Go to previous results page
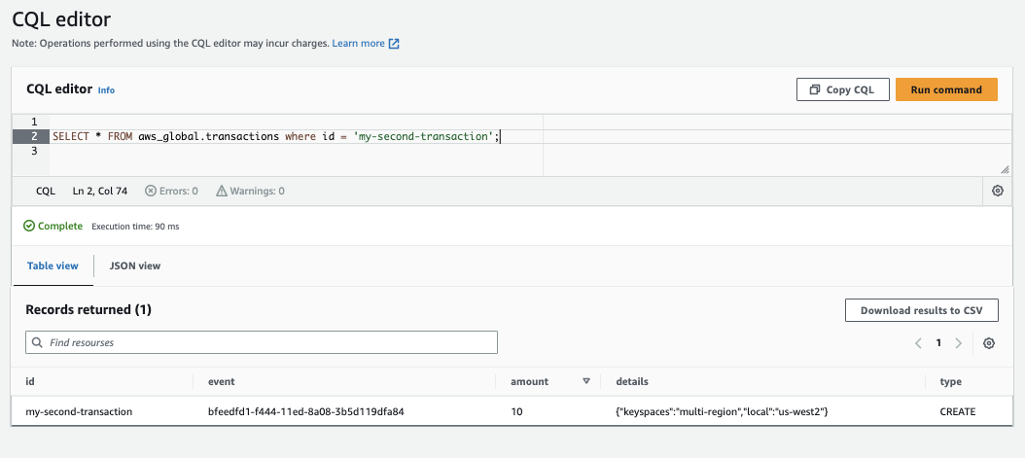 click(x=918, y=343)
